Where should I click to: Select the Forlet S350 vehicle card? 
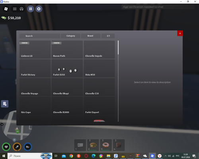[67, 68]
